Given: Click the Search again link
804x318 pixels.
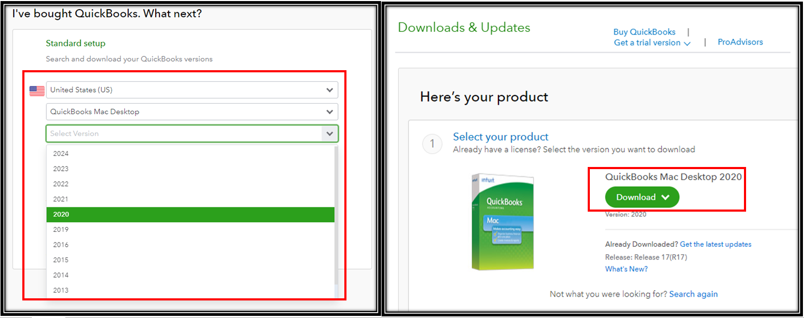Looking at the screenshot, I should click(693, 294).
